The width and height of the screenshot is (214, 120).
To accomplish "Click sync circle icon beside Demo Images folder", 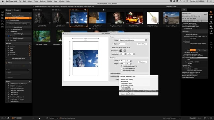I will tap(30, 18).
